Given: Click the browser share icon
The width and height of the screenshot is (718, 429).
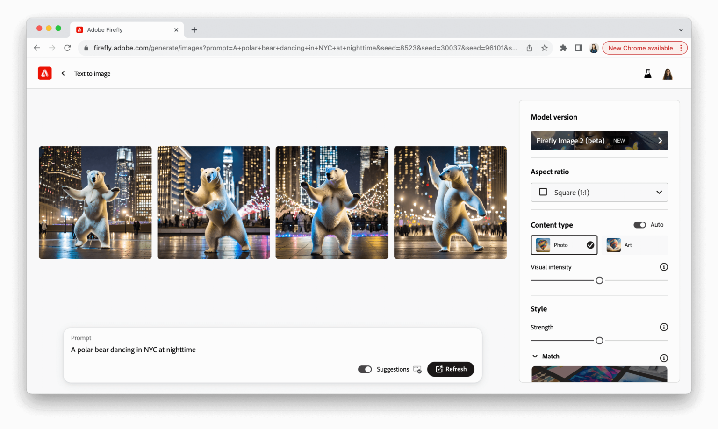Looking at the screenshot, I should [x=529, y=48].
